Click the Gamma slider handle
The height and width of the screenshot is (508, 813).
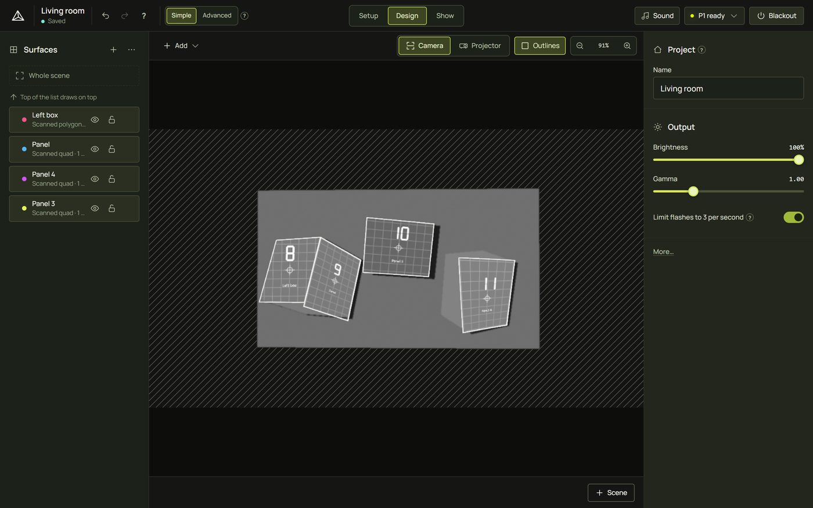[x=693, y=191]
